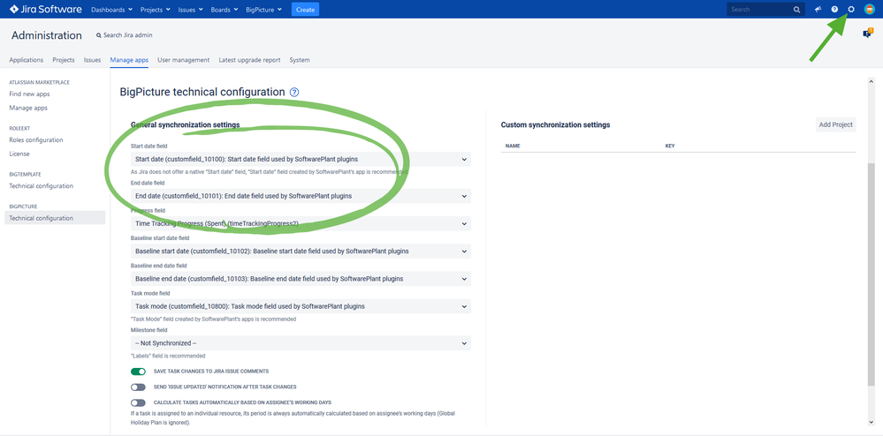Select BigPicture Technical configuration sidebar item
Viewport: 883px width, 436px height.
[55, 218]
